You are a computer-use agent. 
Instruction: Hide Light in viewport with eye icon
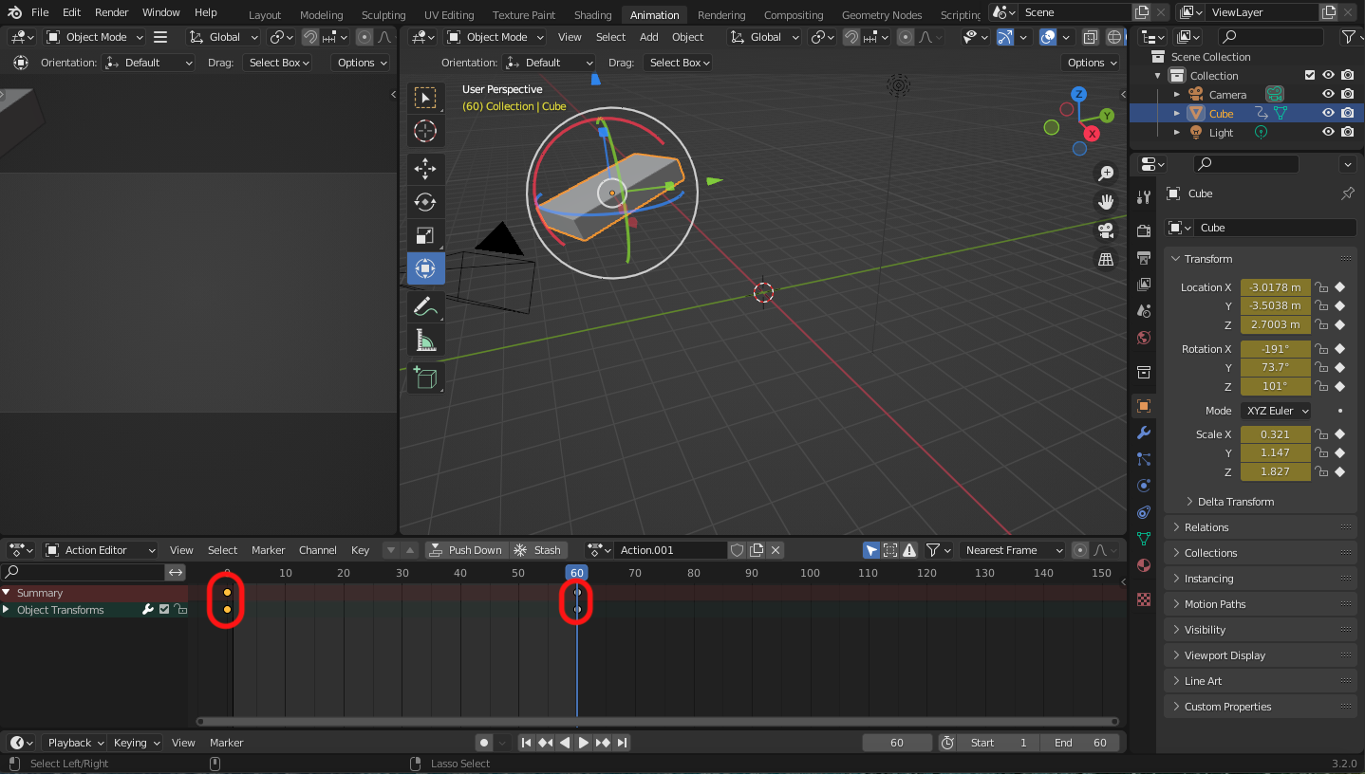[1328, 132]
